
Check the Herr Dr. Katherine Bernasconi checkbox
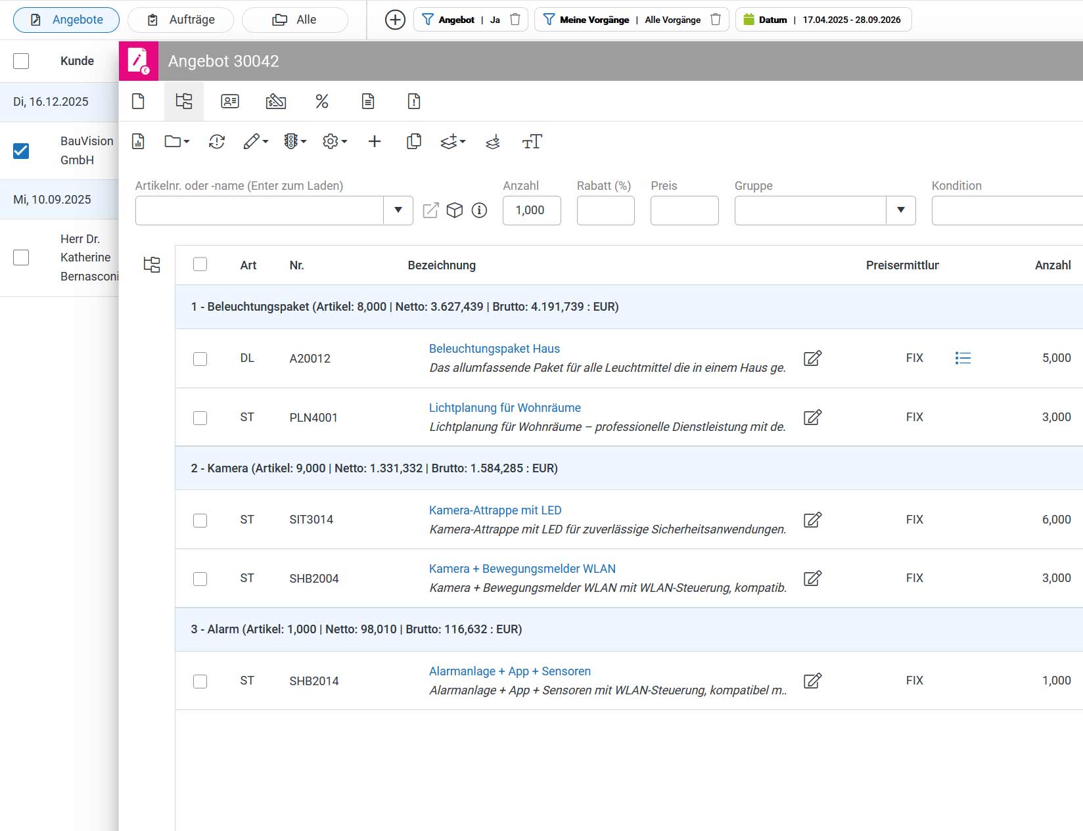click(21, 258)
